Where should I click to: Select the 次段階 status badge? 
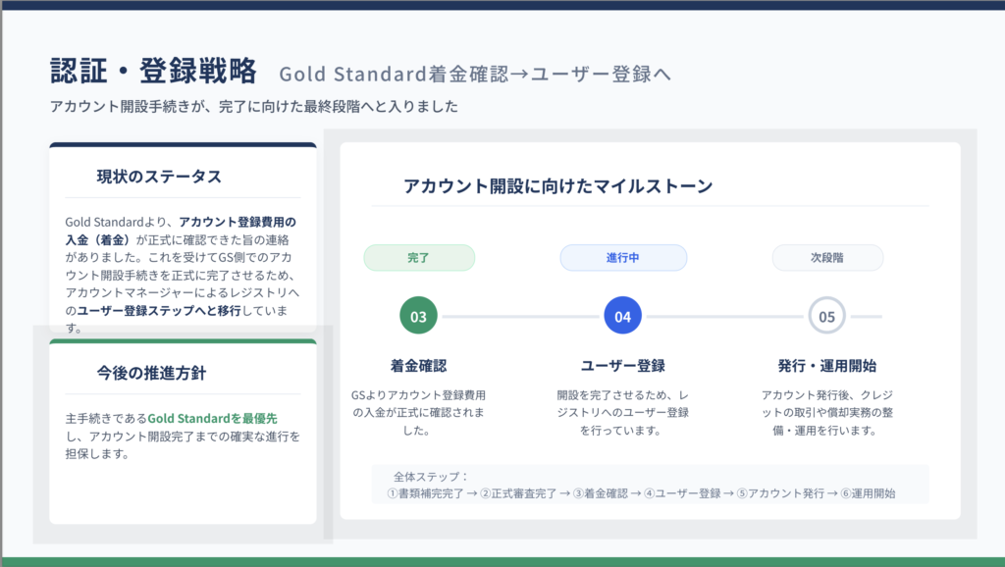click(827, 258)
